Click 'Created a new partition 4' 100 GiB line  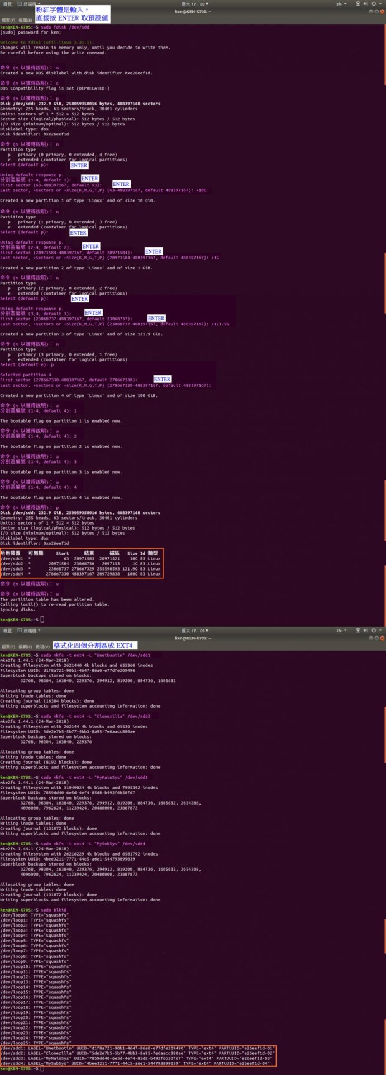79,395
